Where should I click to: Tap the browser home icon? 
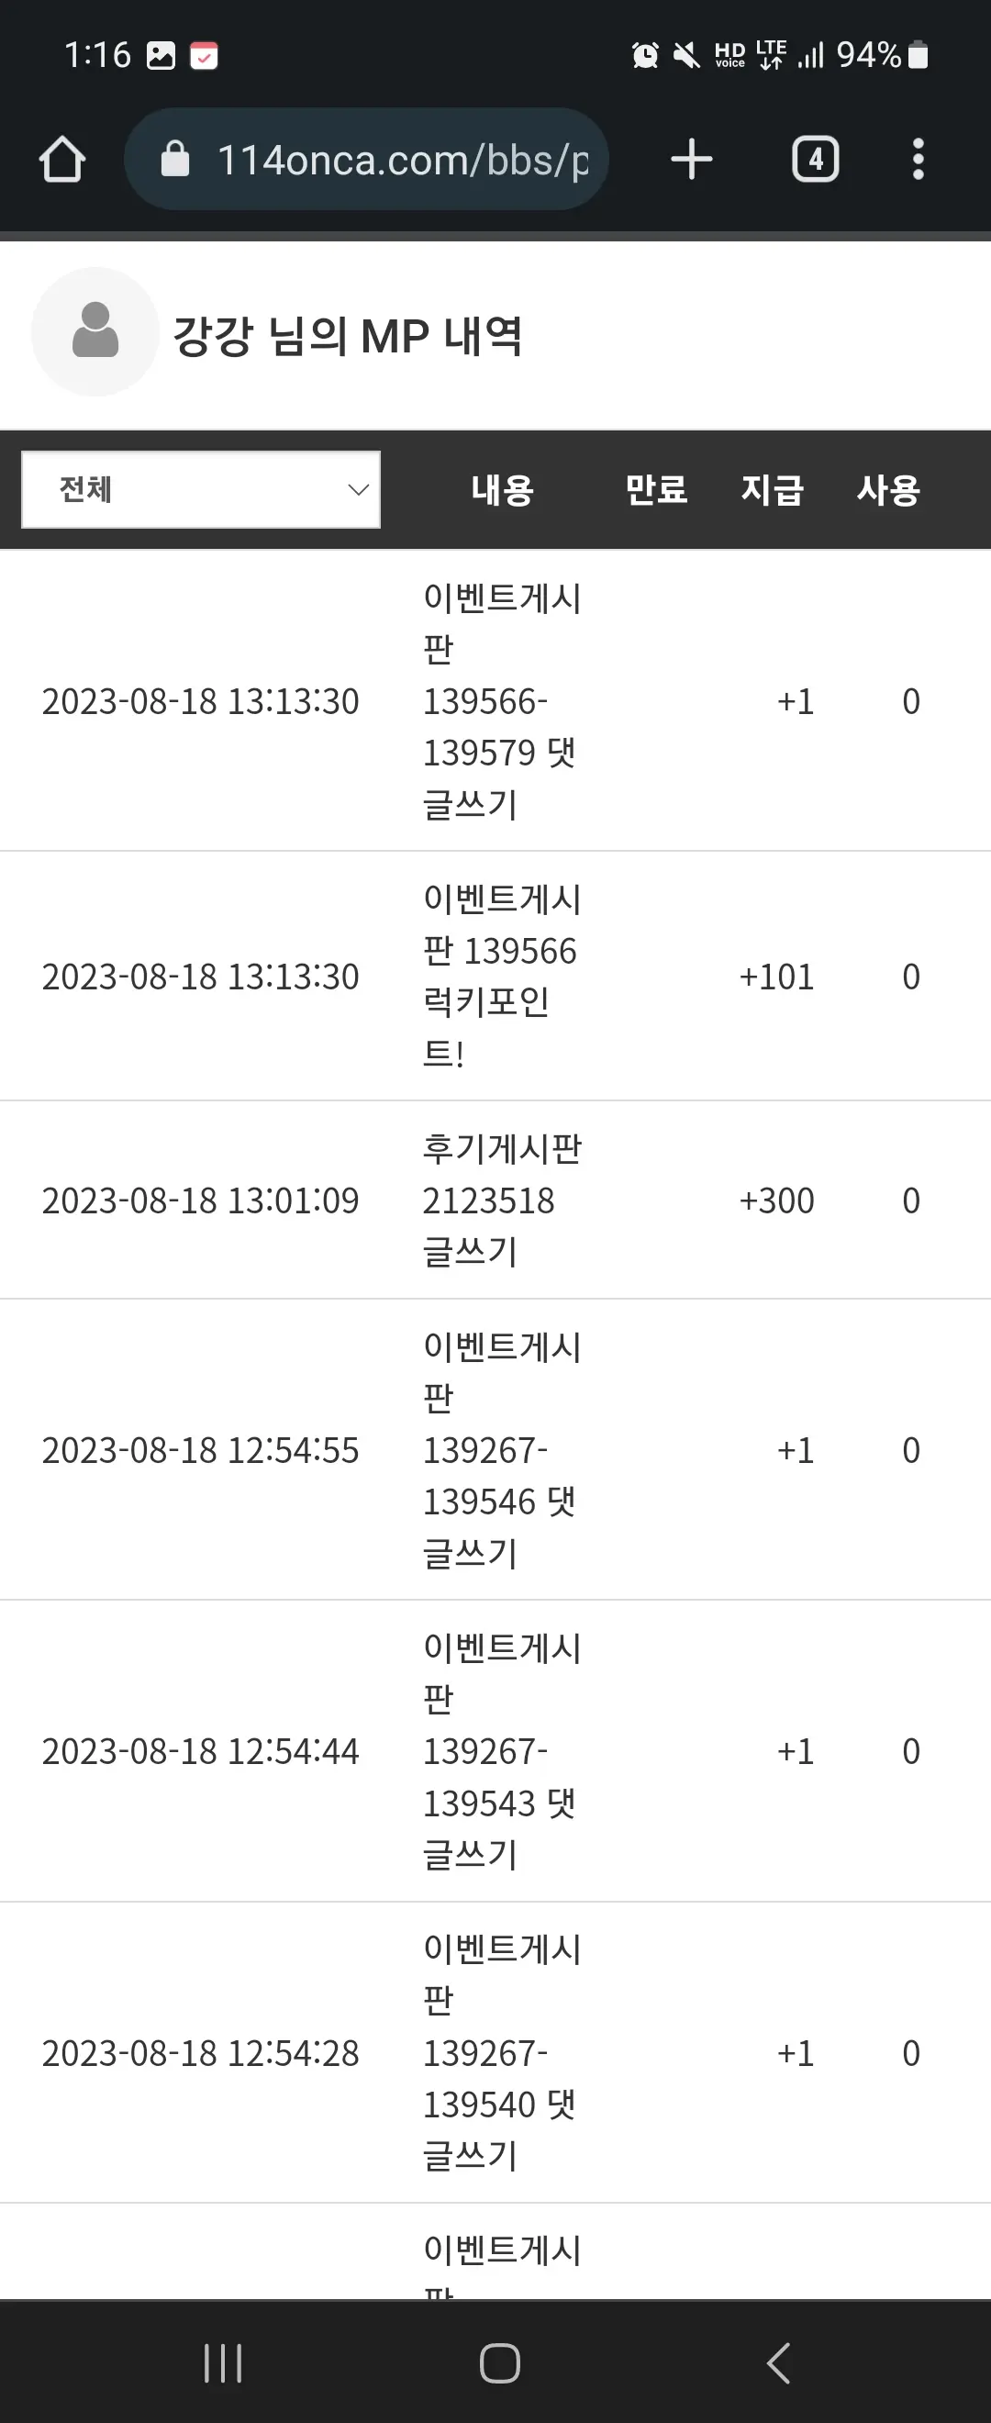pyautogui.click(x=62, y=159)
